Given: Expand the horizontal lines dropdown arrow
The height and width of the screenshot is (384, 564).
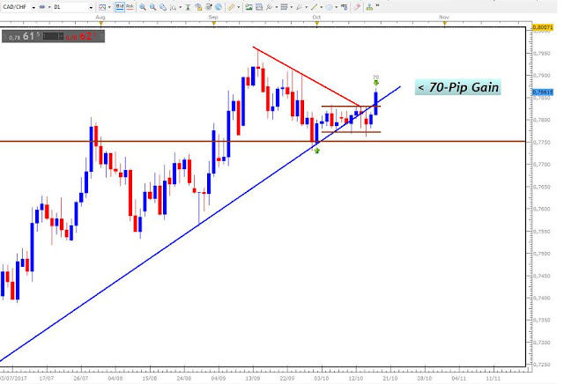Looking at the screenshot, I should tap(292, 7).
